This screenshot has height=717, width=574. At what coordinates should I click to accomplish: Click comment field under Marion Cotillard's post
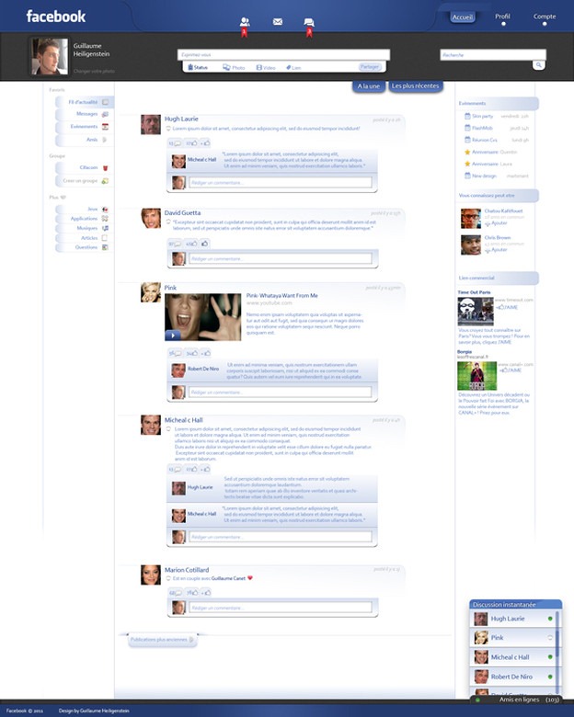pyautogui.click(x=281, y=608)
